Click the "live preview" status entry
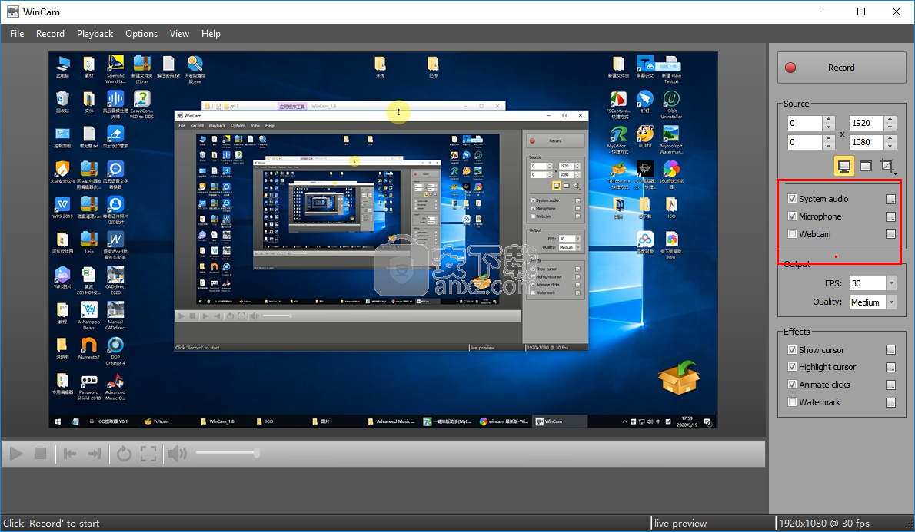 click(x=680, y=524)
